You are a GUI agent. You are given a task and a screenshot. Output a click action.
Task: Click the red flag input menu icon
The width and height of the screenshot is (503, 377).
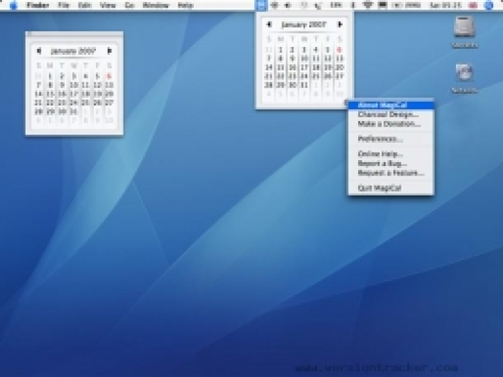(473, 5)
